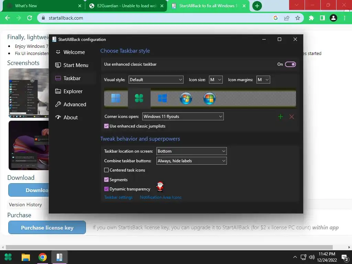Select the green clover start button style
Image resolution: width=352 pixels, height=264 pixels.
139,98
